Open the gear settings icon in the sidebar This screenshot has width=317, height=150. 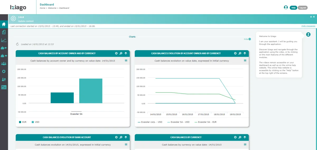(4, 71)
